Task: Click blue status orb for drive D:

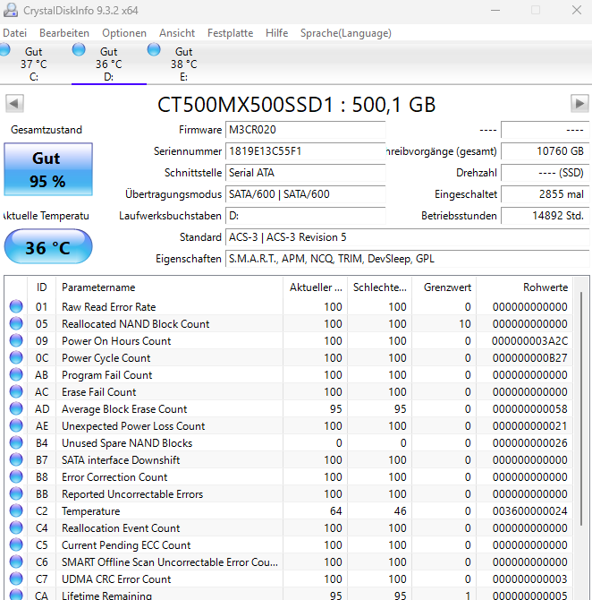Action: [79, 49]
